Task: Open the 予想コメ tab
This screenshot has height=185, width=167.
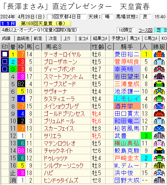Action: coord(119,38)
